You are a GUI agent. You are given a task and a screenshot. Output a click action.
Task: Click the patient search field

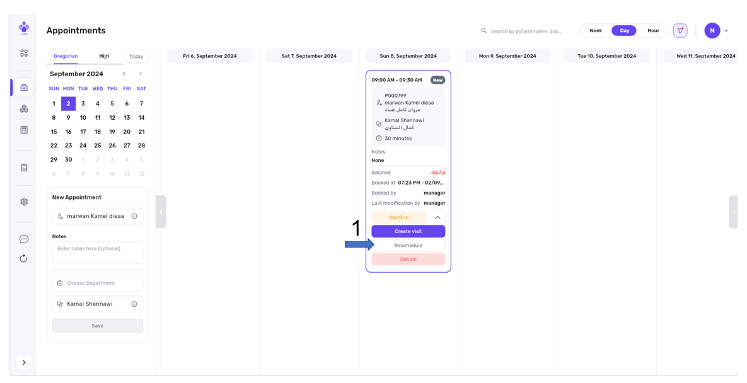click(x=526, y=31)
